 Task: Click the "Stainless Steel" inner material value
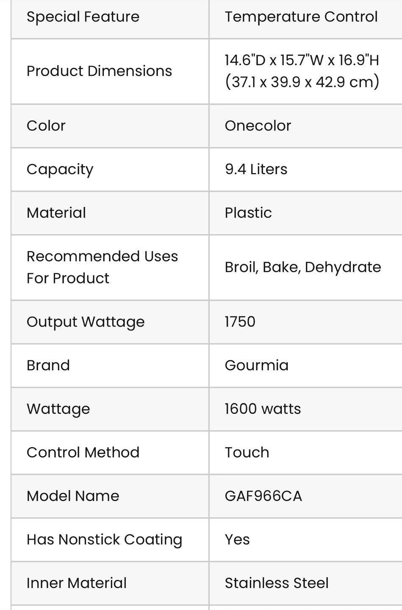277,583
